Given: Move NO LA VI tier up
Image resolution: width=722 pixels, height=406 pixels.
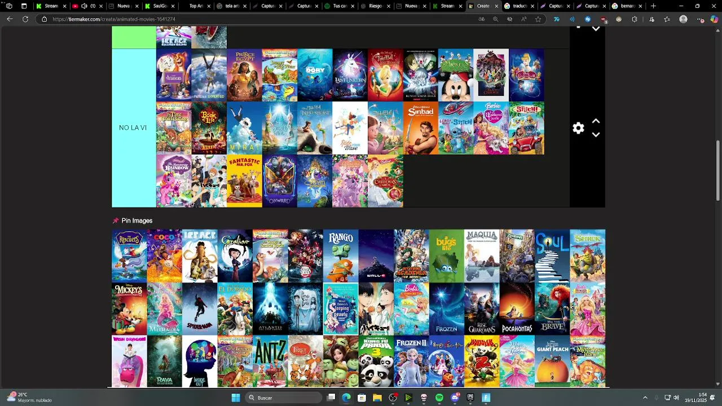Looking at the screenshot, I should click(x=596, y=121).
